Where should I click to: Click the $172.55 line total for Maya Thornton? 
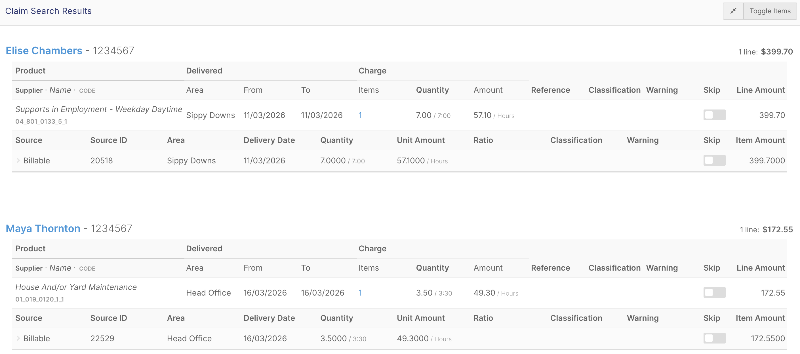click(778, 229)
